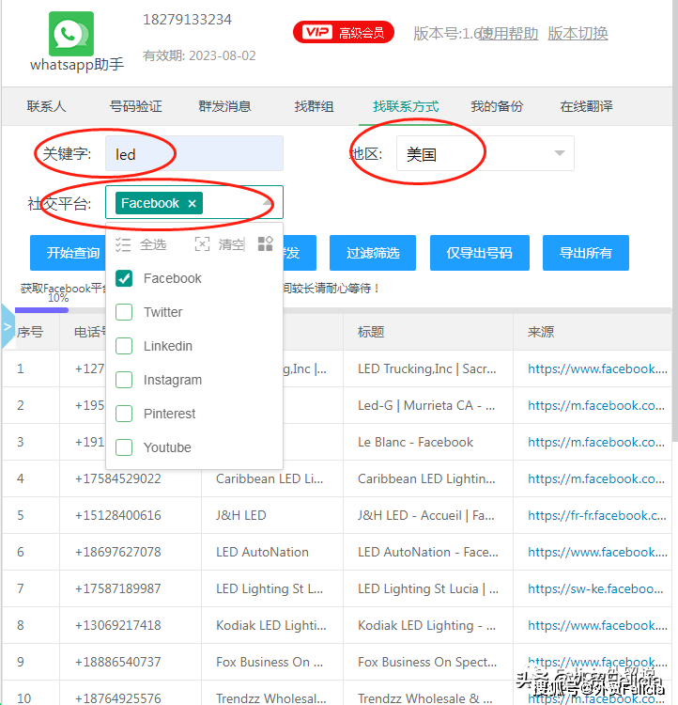
Task: Uncheck the Facebook checkbox
Action: (124, 278)
